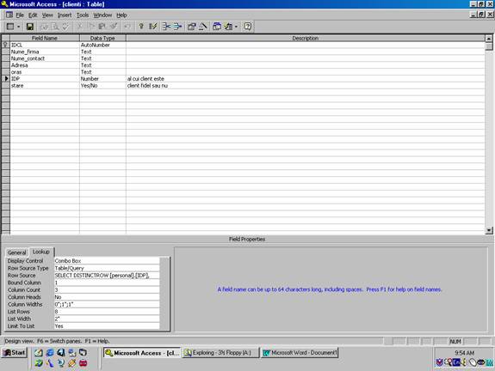Open the View menu
Image resolution: width=495 pixels, height=371 pixels.
tap(47, 15)
